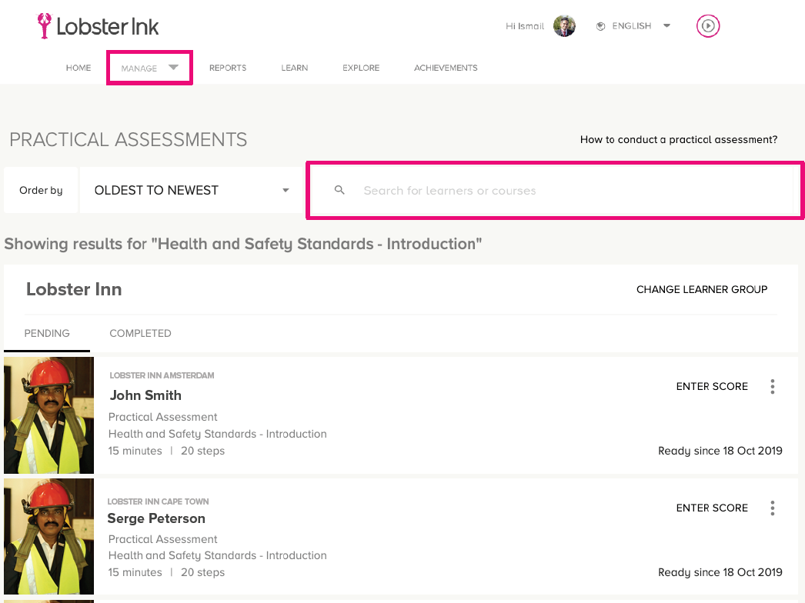
Task: Open the Reports menu
Action: coord(228,68)
